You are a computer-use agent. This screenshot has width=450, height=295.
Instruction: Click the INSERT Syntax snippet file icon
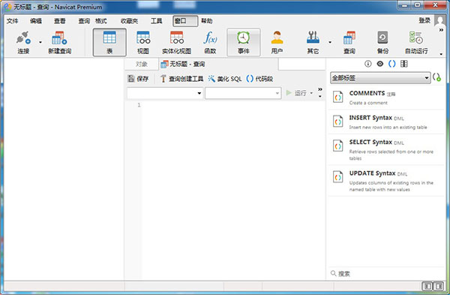point(337,122)
